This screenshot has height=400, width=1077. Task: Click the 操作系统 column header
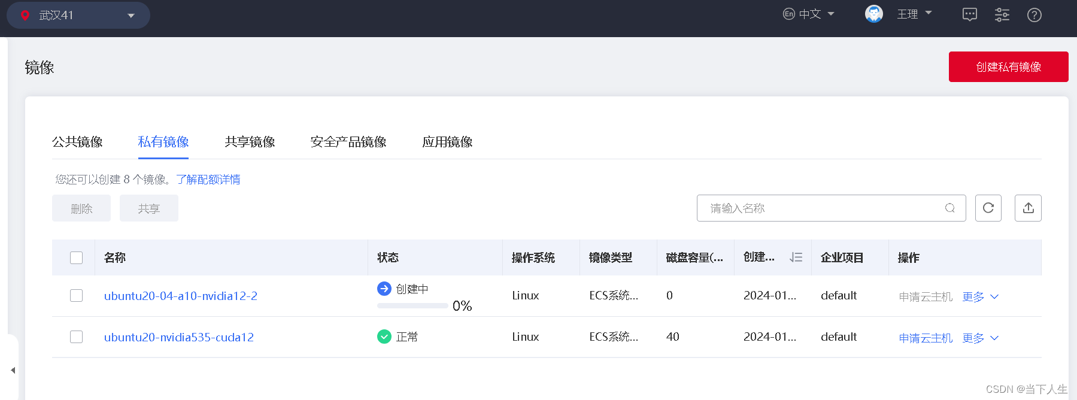tap(533, 257)
